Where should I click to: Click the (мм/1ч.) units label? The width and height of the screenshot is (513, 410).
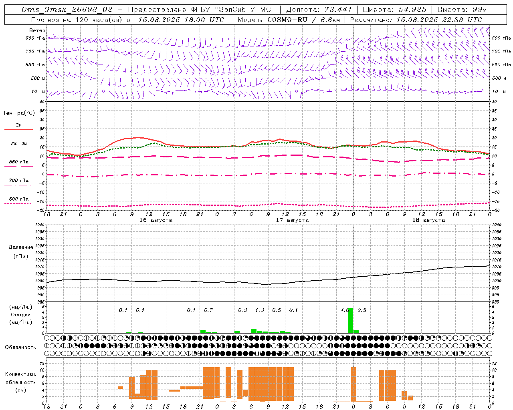point(21,322)
